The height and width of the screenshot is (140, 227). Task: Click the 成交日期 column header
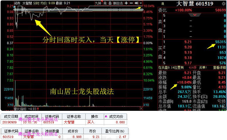[x=11, y=117]
